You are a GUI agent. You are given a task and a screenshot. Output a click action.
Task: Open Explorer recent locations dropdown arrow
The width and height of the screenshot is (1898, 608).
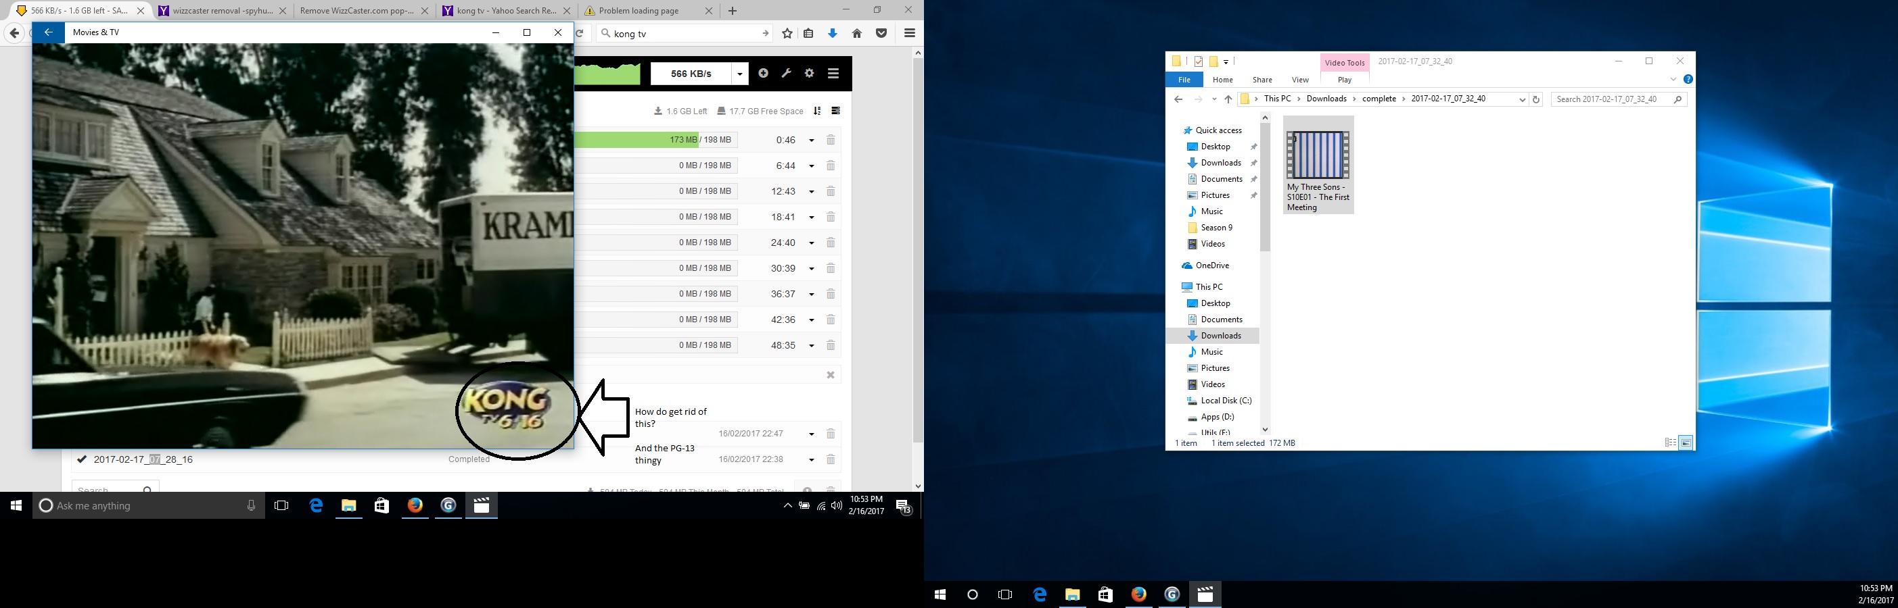pyautogui.click(x=1214, y=99)
